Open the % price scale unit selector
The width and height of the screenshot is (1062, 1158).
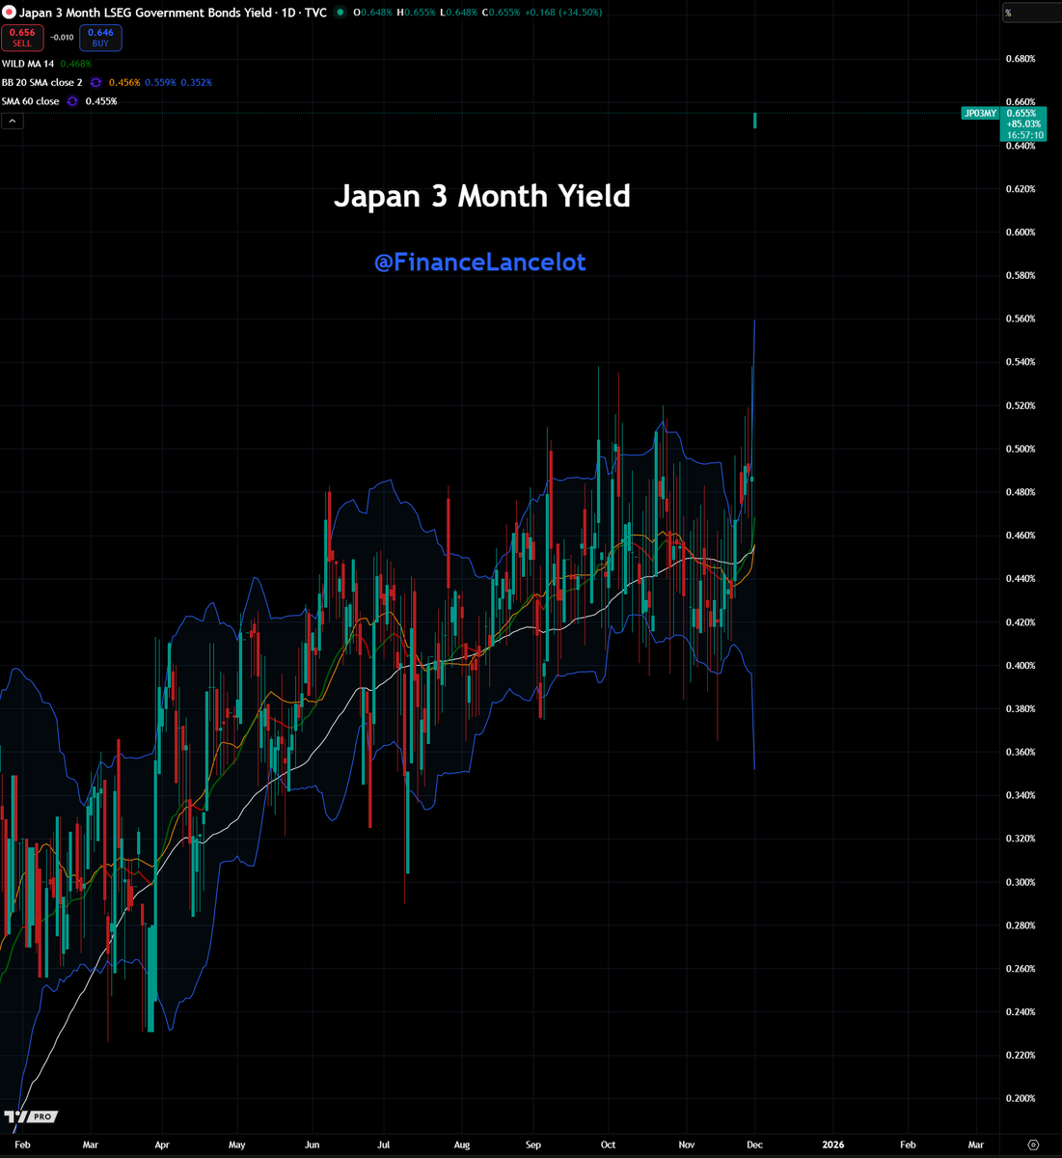[x=1032, y=13]
